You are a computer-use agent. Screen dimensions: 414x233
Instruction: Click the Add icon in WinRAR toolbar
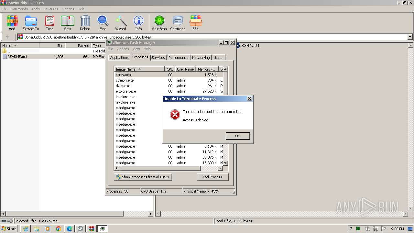tap(12, 23)
